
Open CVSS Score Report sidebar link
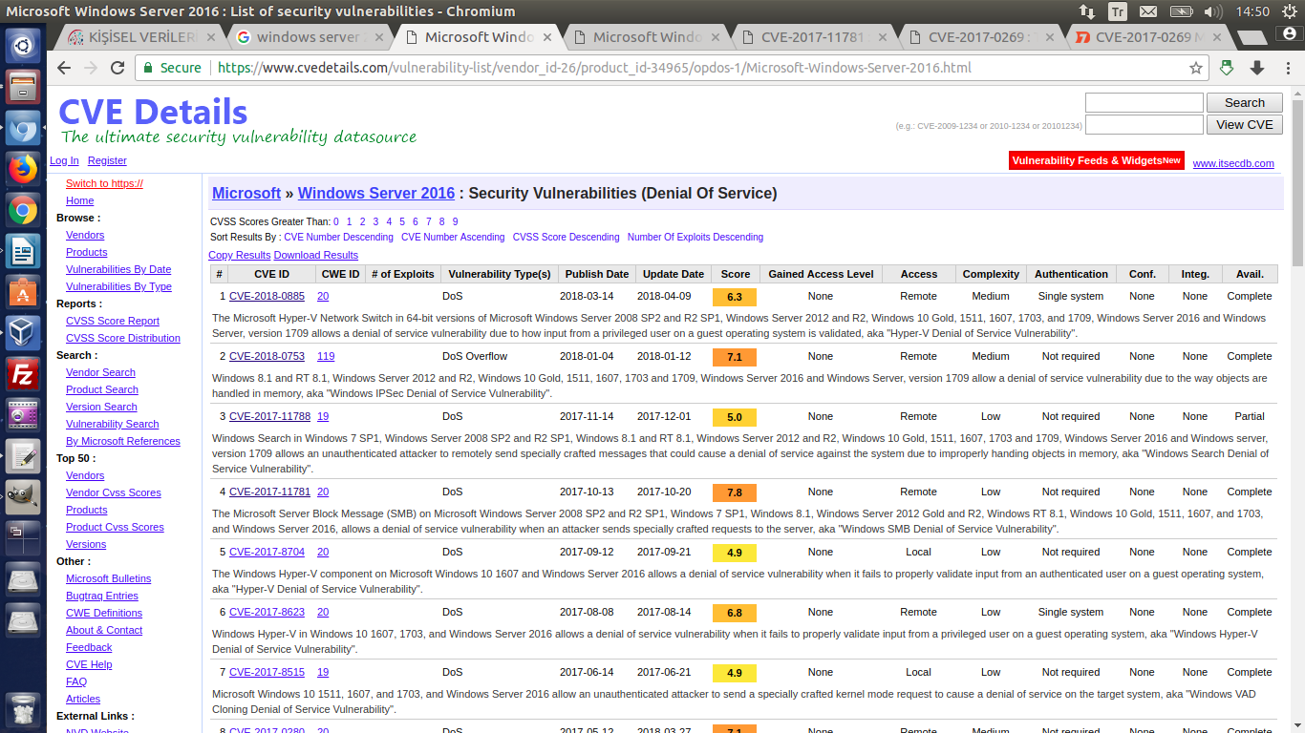pos(113,321)
